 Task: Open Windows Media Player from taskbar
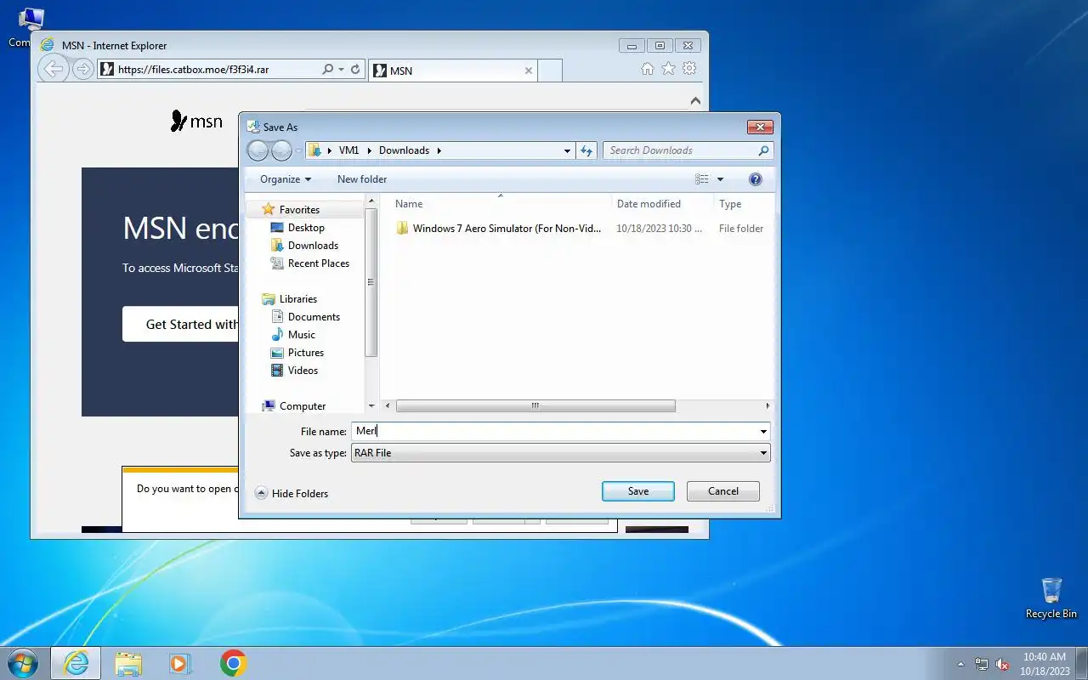[180, 663]
